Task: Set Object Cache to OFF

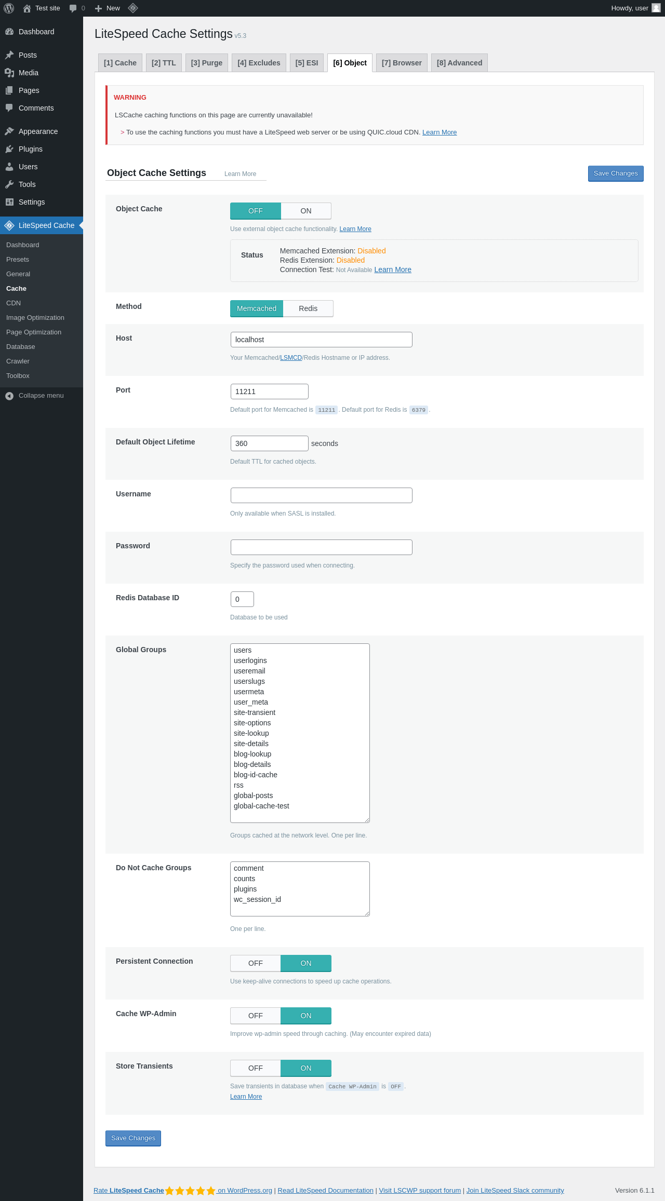Action: coord(256,211)
